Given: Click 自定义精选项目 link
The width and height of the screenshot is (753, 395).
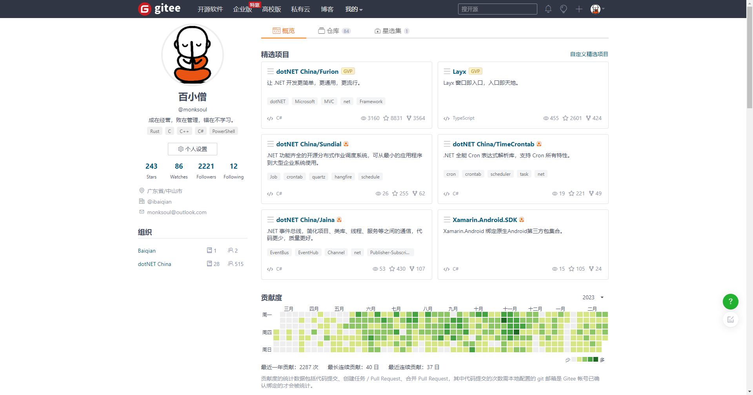Looking at the screenshot, I should (589, 54).
